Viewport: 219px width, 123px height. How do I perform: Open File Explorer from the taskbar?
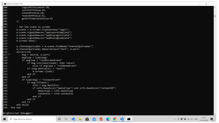[80, 119]
